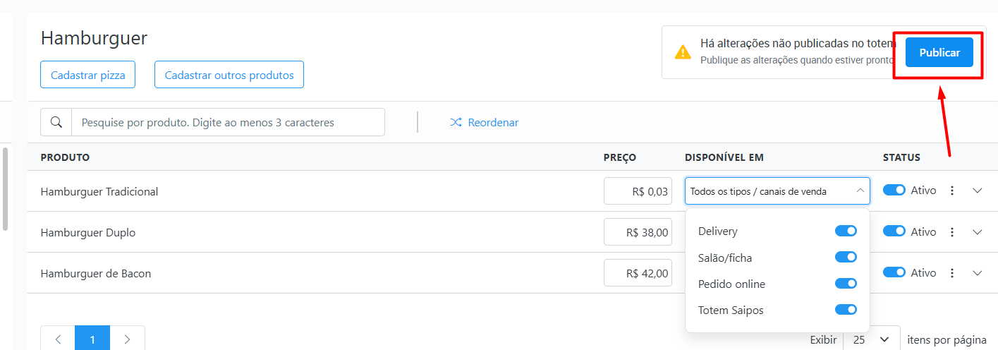The height and width of the screenshot is (350, 998).
Task: Expand Hamburguer Duplo row chevron
Action: 978,231
